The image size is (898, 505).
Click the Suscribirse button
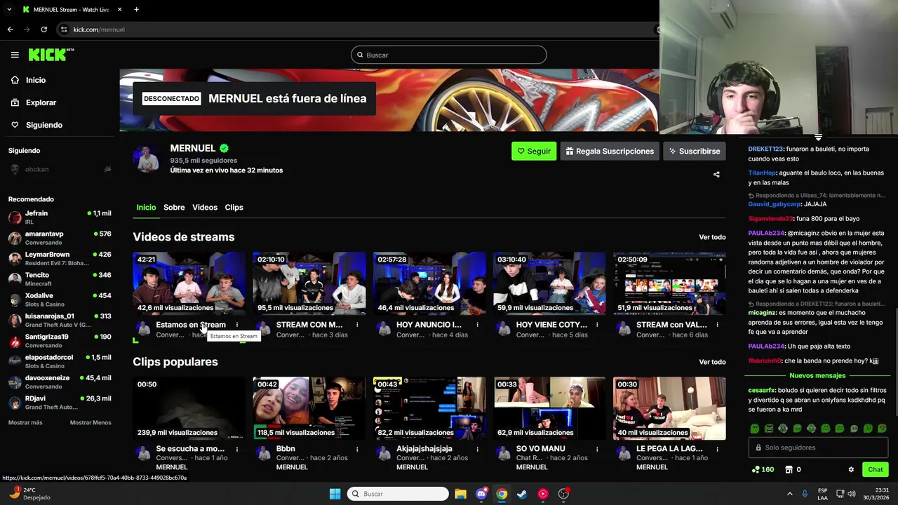click(694, 151)
